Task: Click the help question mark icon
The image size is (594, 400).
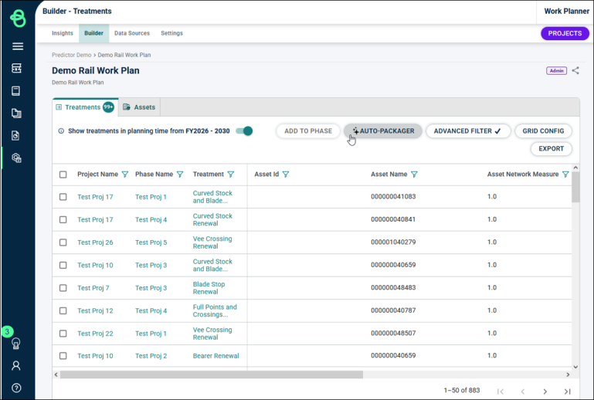Action: (16, 388)
